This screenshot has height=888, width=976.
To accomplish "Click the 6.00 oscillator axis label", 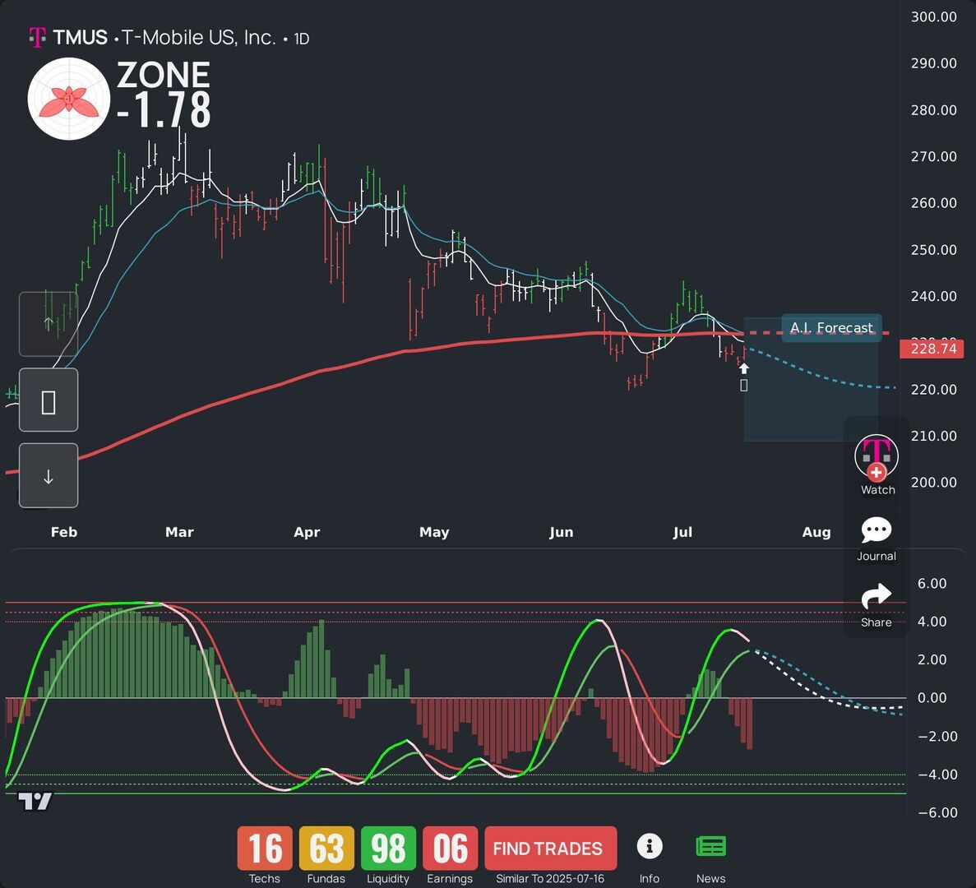I will click(x=932, y=583).
